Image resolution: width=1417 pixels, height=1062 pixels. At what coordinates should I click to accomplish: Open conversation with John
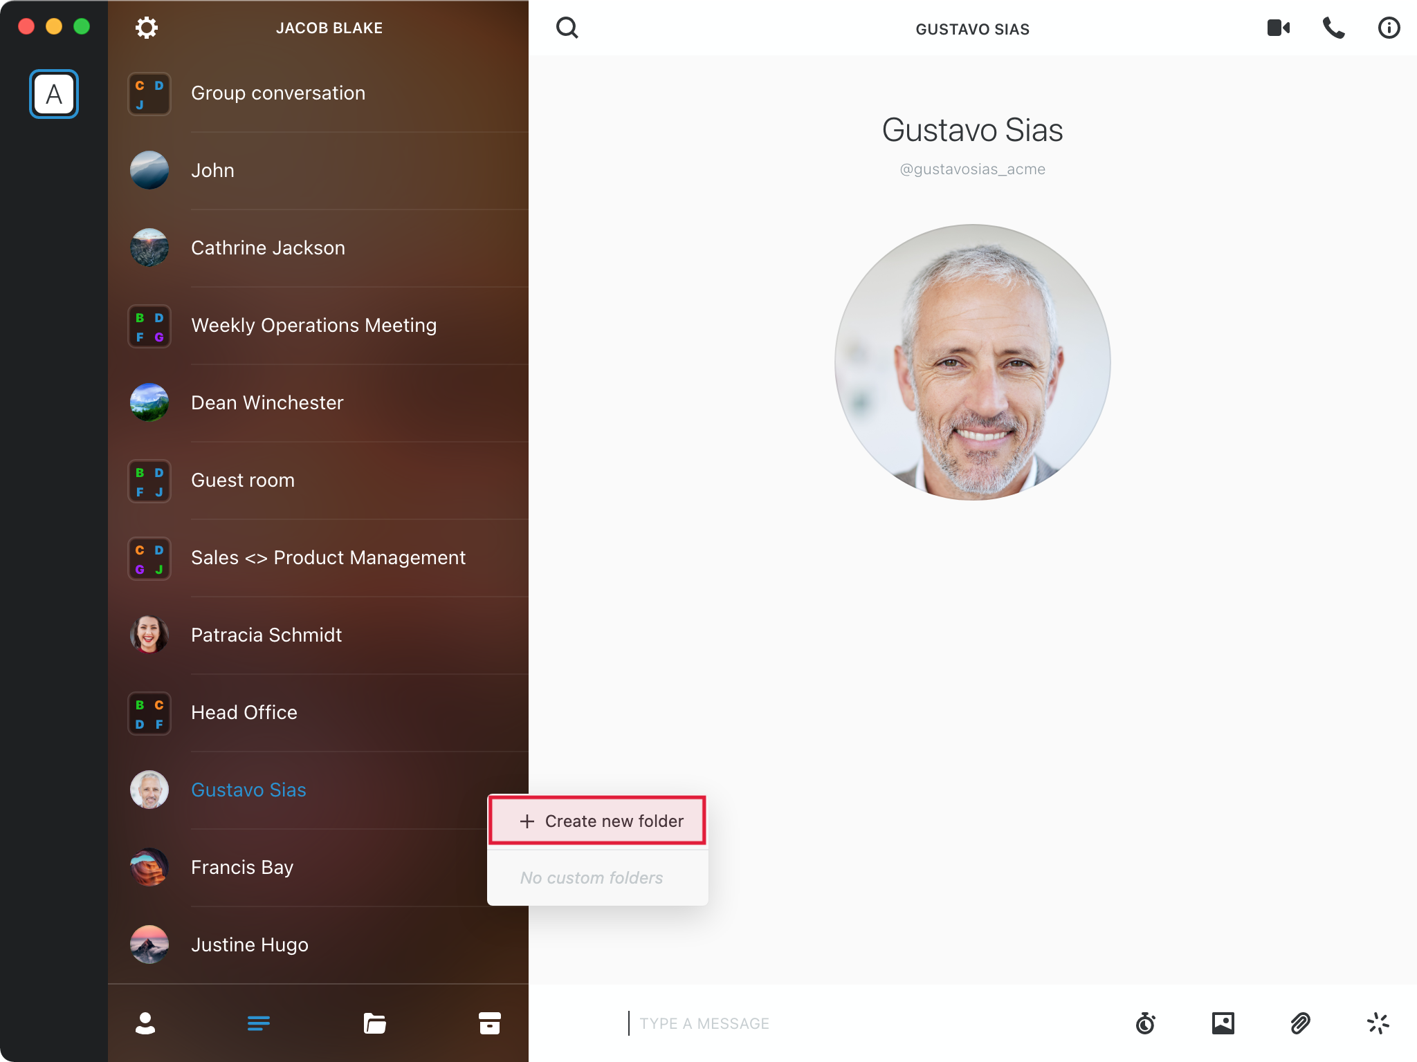click(x=318, y=171)
